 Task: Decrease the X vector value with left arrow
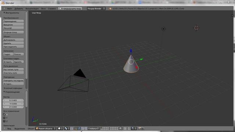coord(4,100)
